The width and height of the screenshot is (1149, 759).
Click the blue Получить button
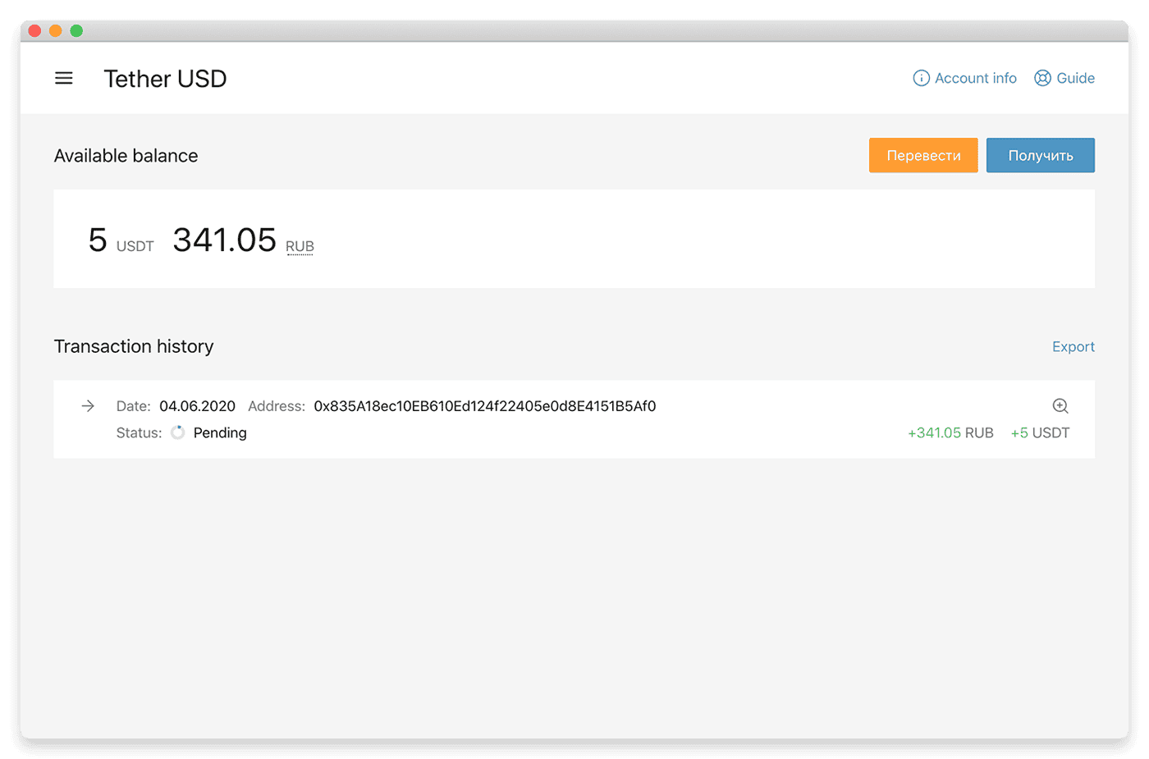click(1041, 155)
